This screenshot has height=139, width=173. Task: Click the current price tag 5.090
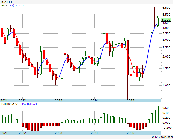166,20
